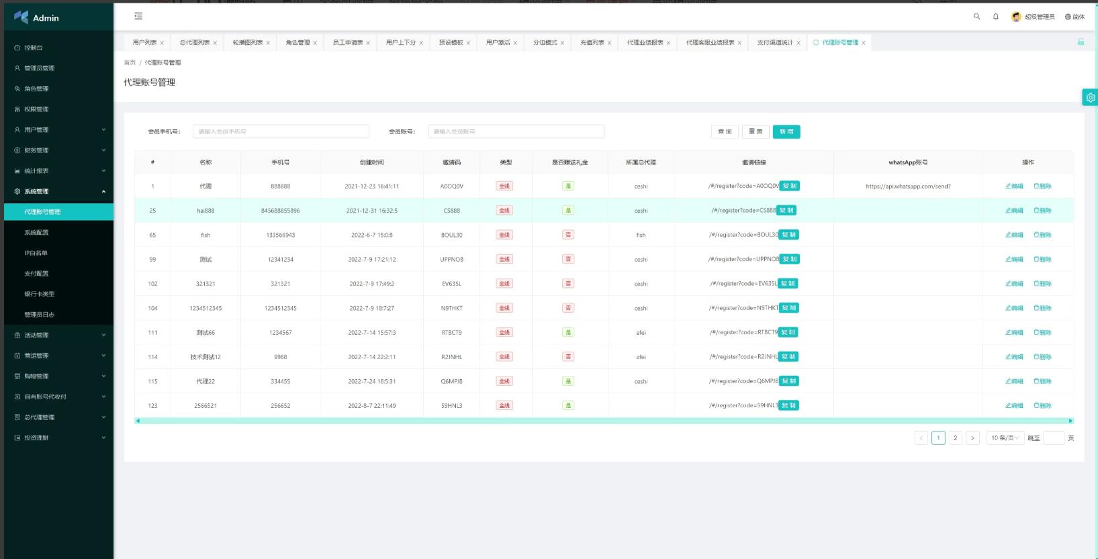Click the search magnifier icon in header
1098x559 pixels.
[x=976, y=17]
